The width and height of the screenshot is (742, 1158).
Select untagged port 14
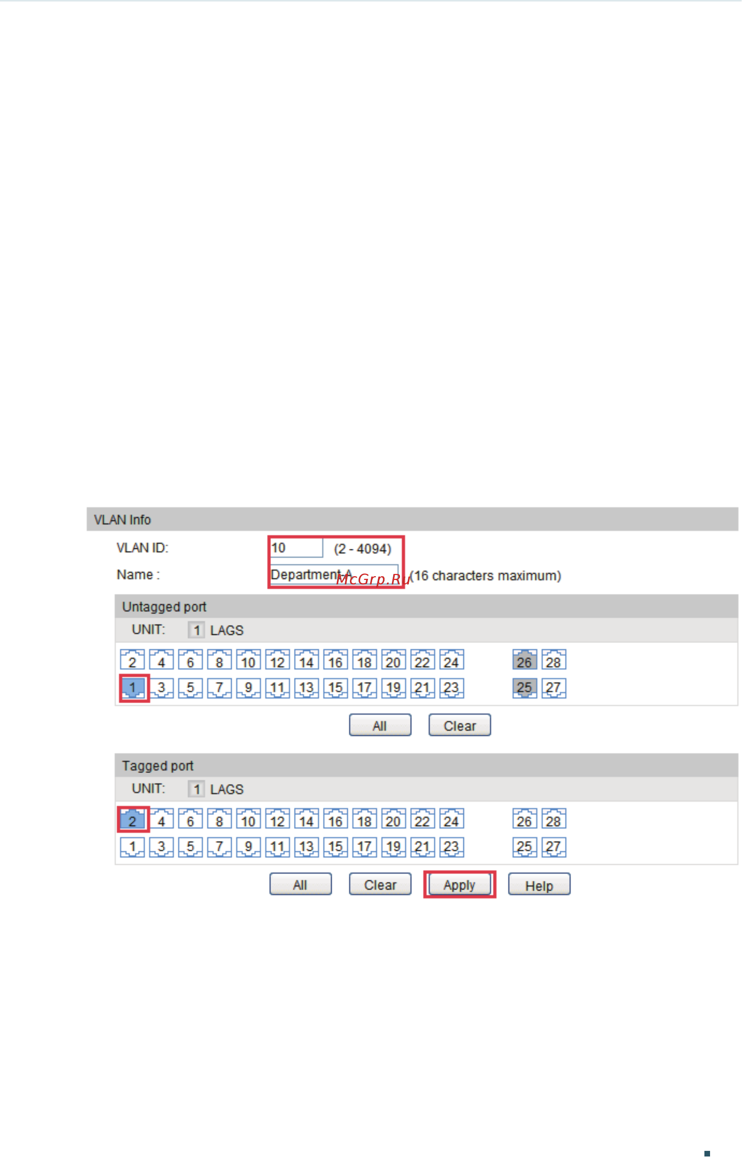coord(306,660)
